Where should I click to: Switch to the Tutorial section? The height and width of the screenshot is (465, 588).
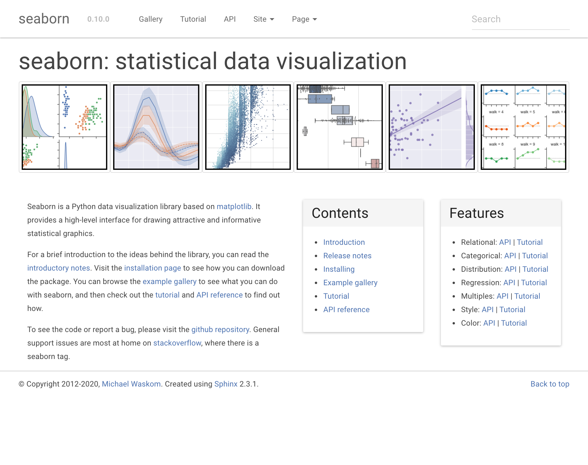[193, 19]
